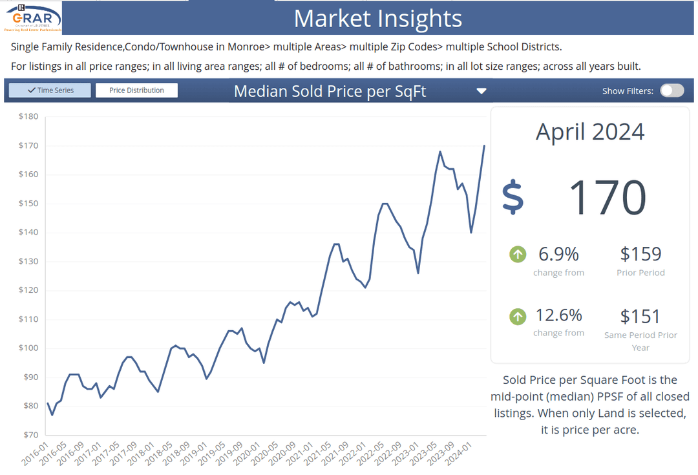Image resolution: width=698 pixels, height=475 pixels.
Task: Switch to Price Distribution view
Action: point(136,90)
